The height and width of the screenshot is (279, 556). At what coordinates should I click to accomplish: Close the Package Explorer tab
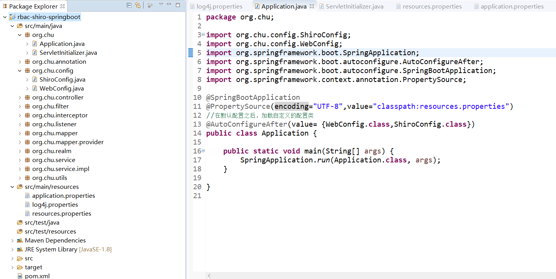[x=63, y=6]
